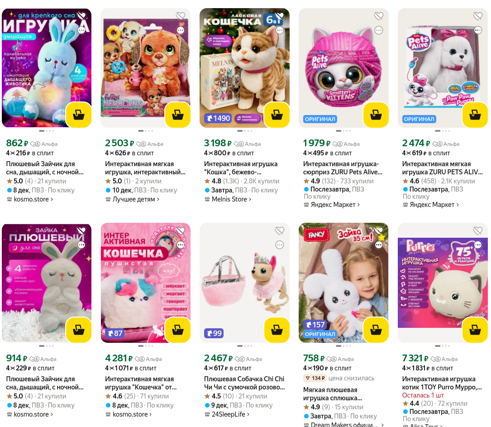The width and height of the screenshot is (491, 427).
Task: Toggle favorite heart on Smitten Kittens toy
Action: [379, 16]
